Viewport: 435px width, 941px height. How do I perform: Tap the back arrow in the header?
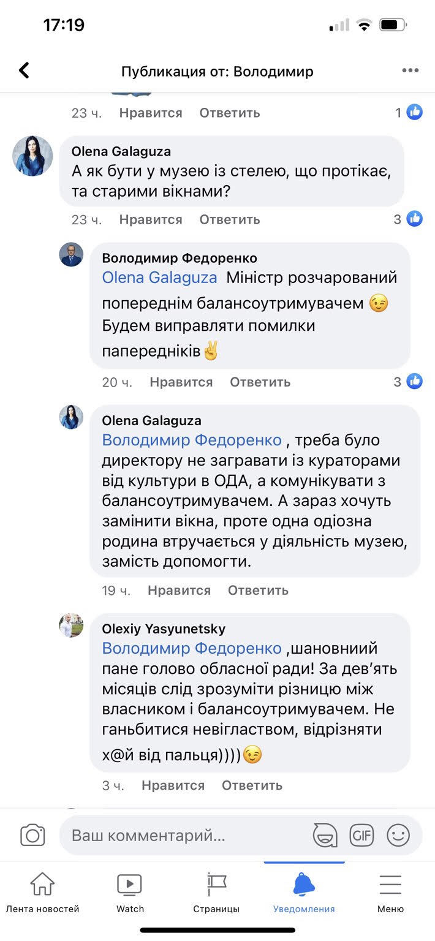coord(25,71)
